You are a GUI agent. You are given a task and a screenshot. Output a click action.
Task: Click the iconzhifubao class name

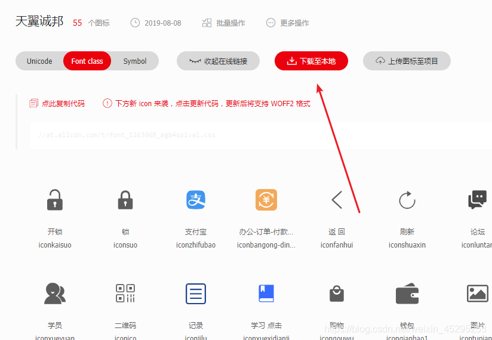pyautogui.click(x=196, y=245)
